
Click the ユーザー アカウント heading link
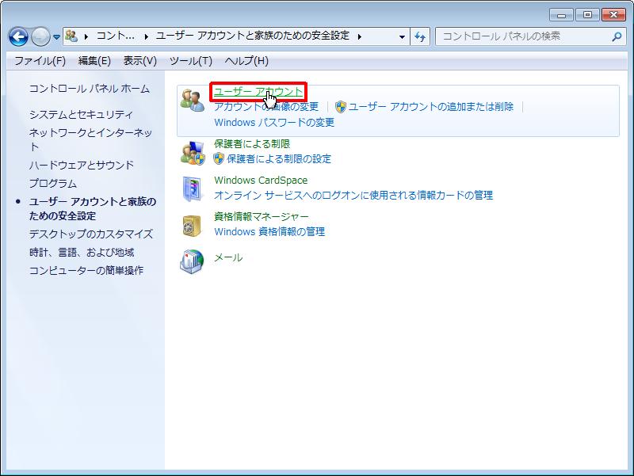(x=258, y=92)
